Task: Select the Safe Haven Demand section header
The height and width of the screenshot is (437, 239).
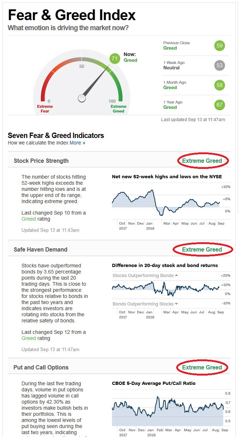Action: (x=41, y=249)
